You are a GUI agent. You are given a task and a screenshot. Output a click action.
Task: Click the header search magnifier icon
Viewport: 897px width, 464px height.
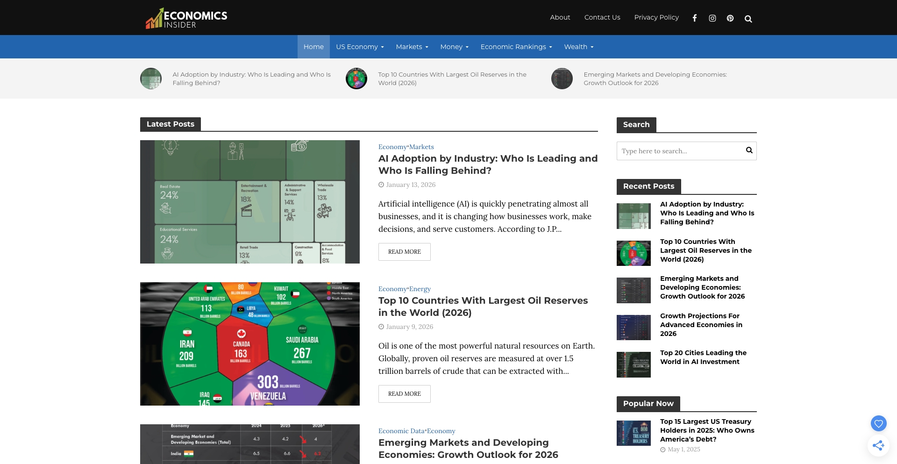[748, 19]
